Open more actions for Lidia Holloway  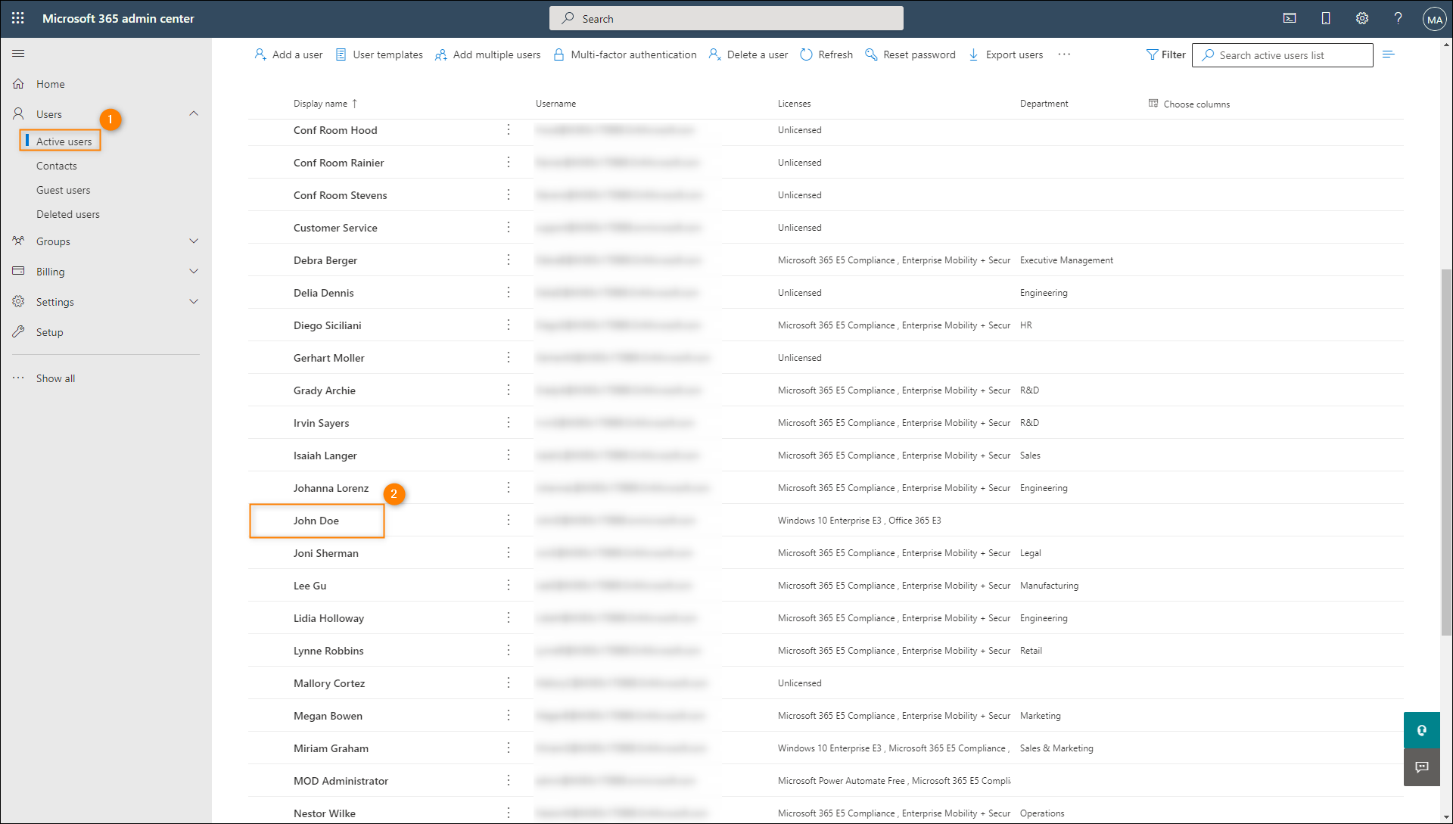click(x=509, y=618)
